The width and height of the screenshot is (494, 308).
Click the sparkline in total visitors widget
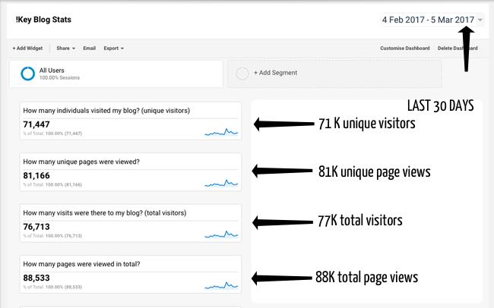point(221,234)
